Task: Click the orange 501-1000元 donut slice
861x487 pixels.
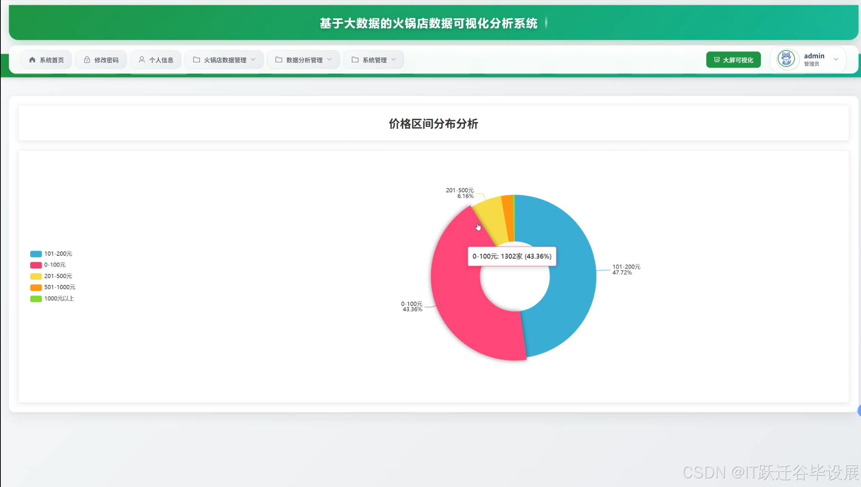Action: (508, 218)
